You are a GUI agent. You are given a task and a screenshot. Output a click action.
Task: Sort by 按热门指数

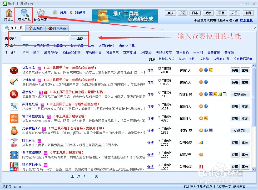pyautogui.click(x=187, y=59)
